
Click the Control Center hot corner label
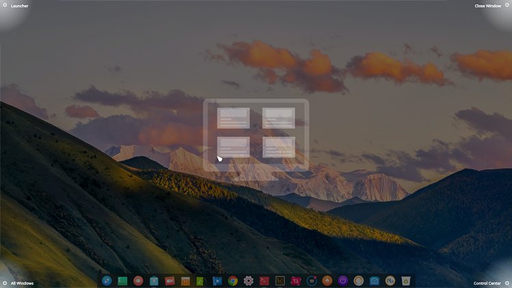pos(487,283)
